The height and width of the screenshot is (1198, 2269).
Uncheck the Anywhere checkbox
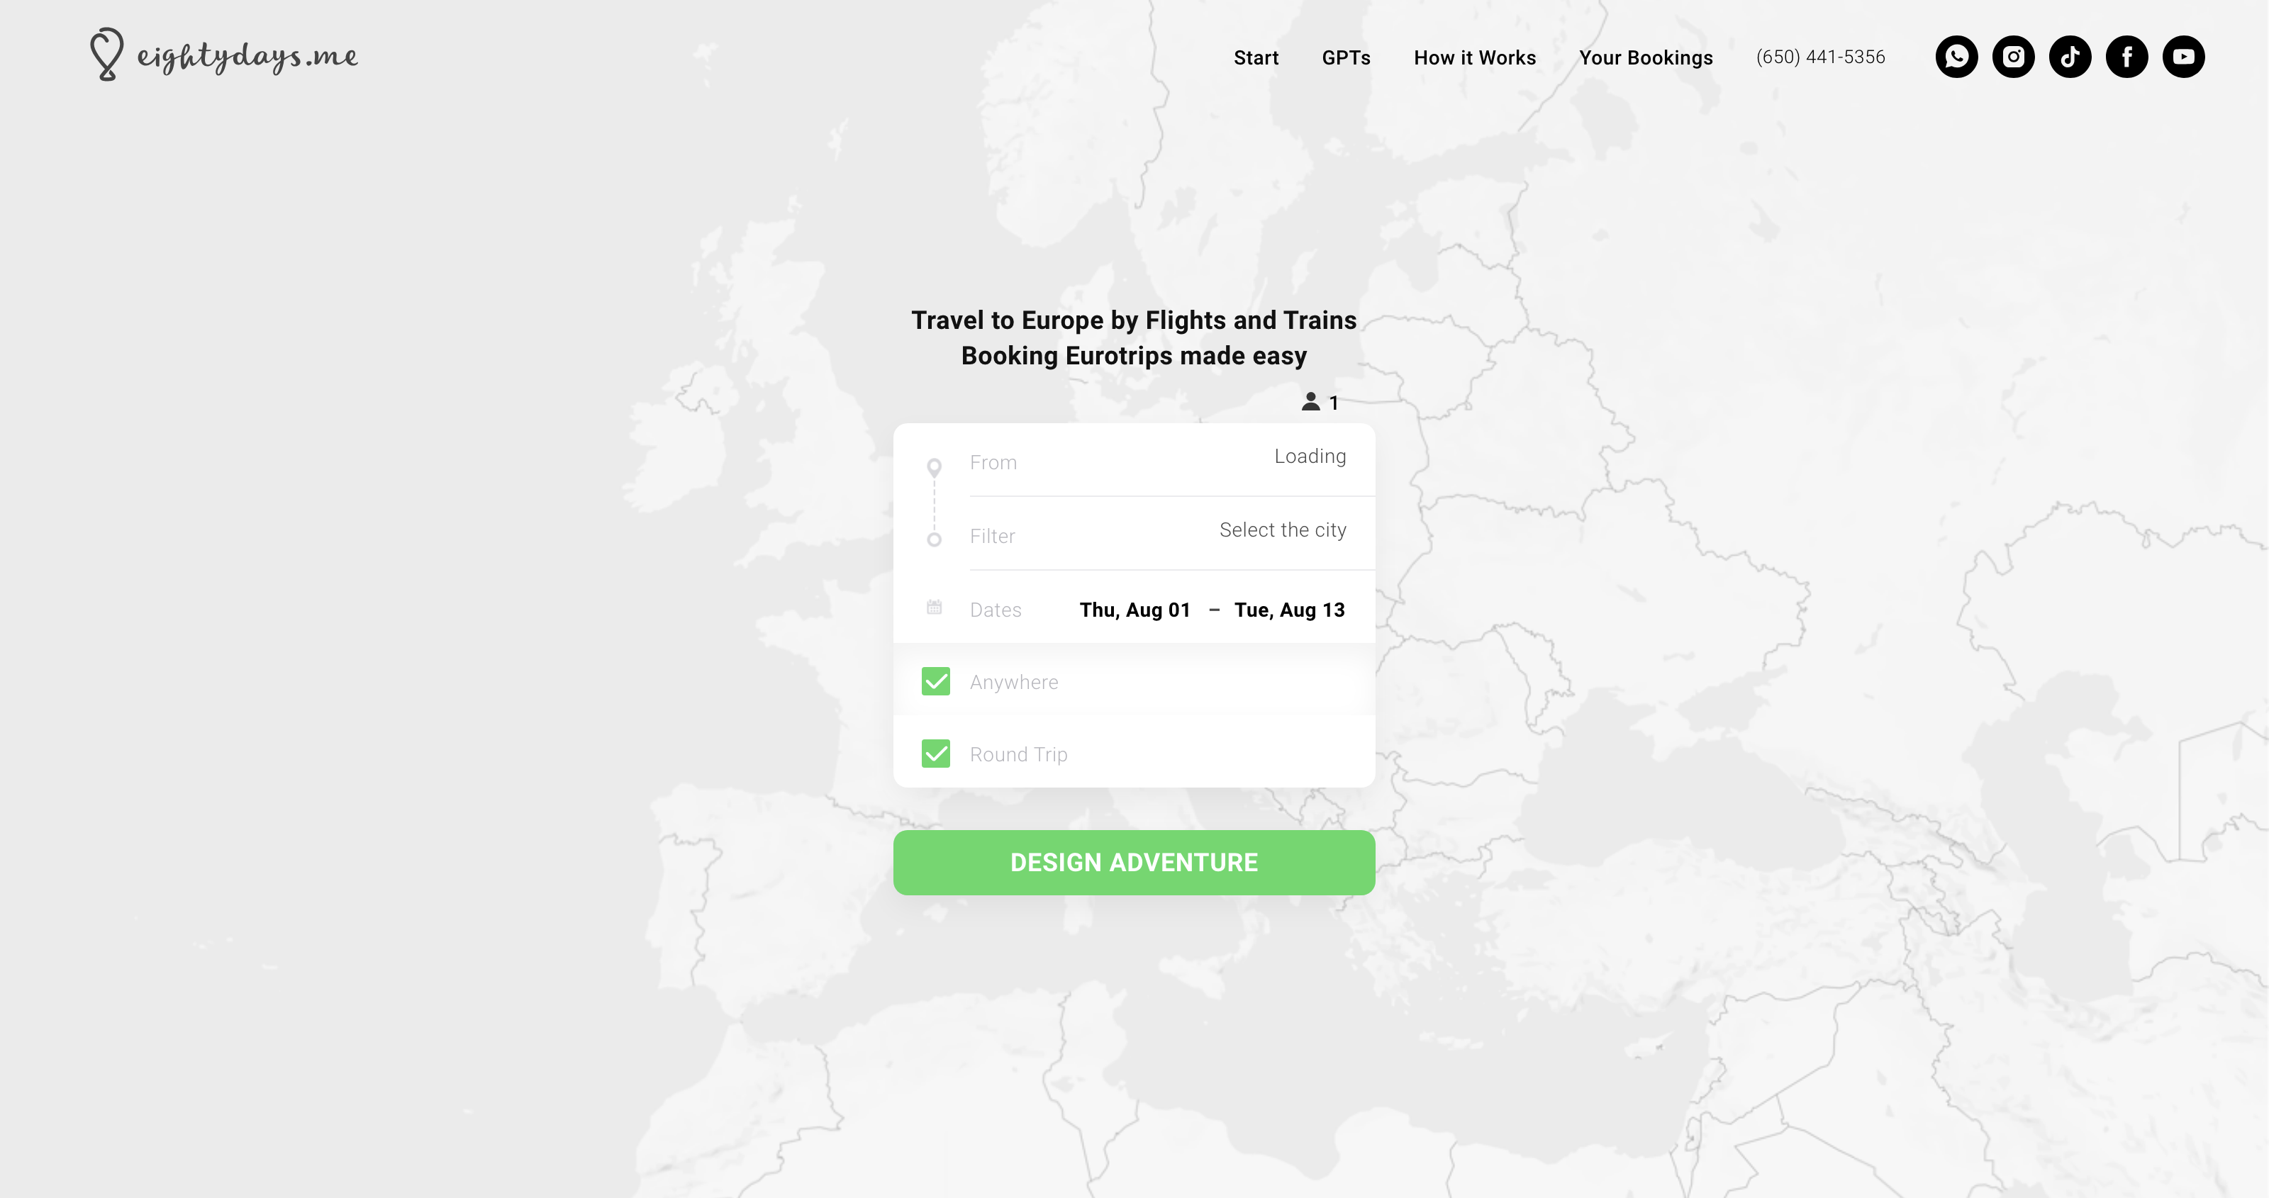(935, 681)
